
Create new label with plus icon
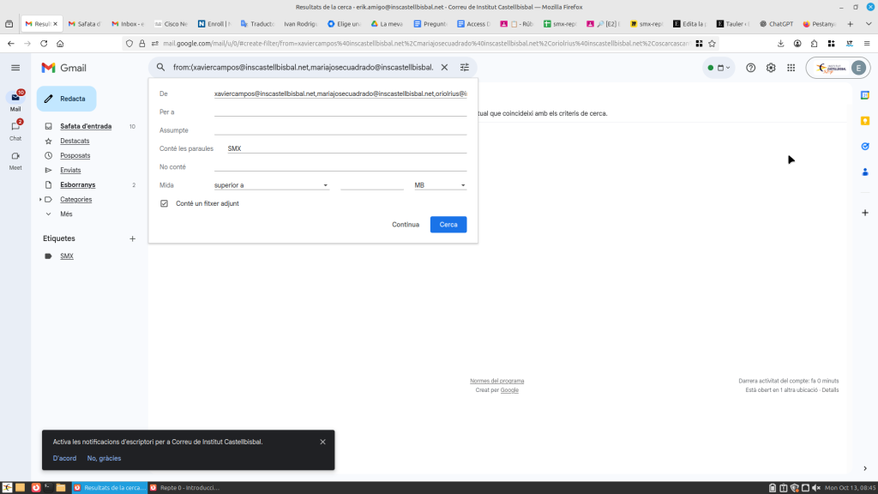point(132,238)
